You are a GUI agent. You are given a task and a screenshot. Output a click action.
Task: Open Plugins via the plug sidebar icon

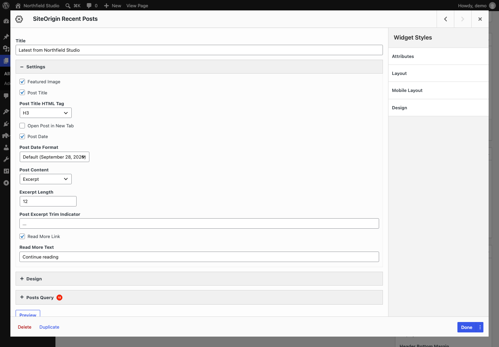tap(6, 124)
